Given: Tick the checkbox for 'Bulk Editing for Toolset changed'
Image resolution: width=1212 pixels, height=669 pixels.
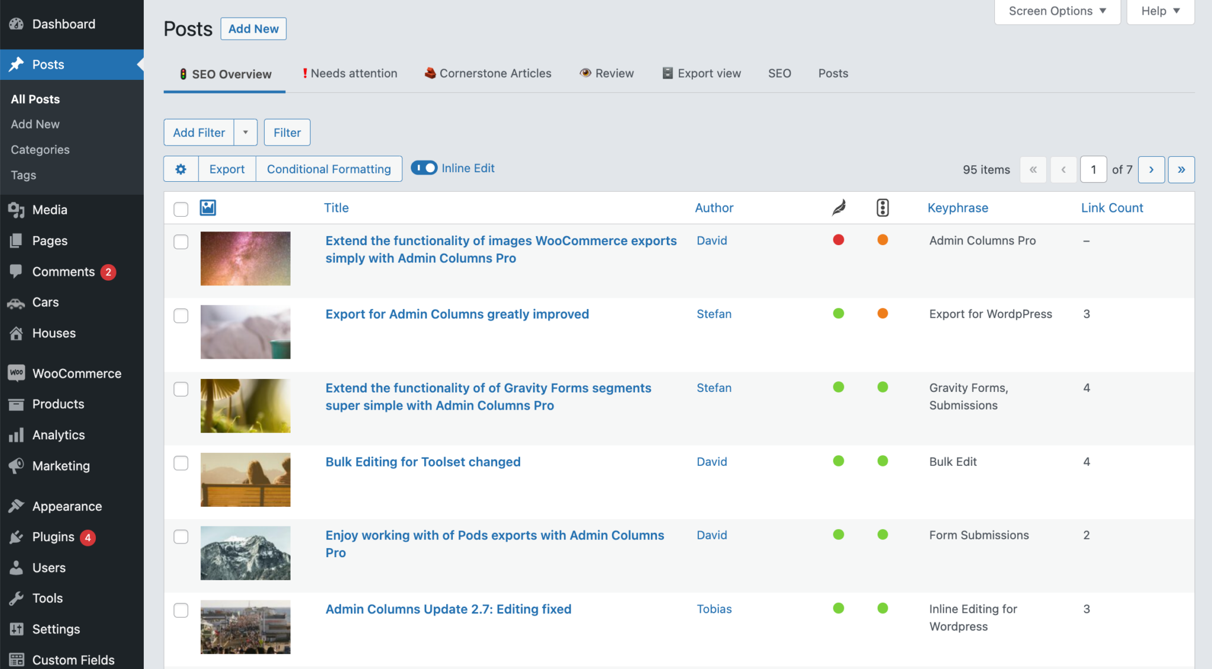Looking at the screenshot, I should point(181,463).
